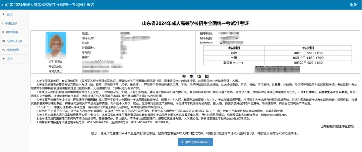Click the 考试科目 table header
The image size is (362, 152).
click(x=234, y=48)
